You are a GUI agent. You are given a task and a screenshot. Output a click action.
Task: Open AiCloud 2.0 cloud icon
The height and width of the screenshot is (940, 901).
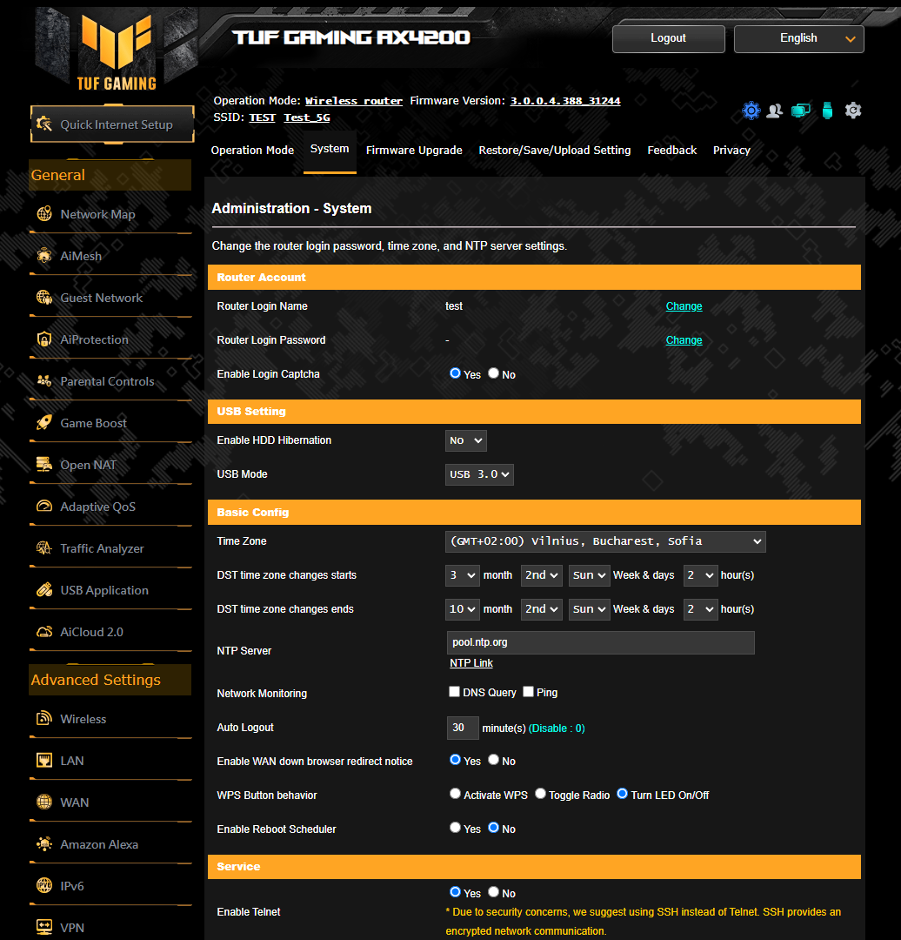click(x=44, y=632)
